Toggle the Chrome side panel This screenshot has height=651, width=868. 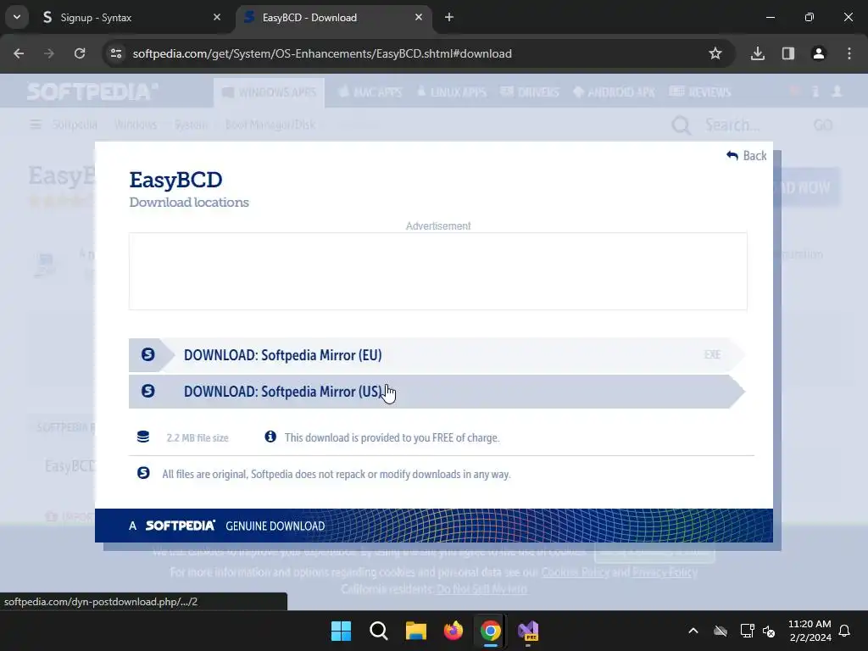(x=788, y=53)
